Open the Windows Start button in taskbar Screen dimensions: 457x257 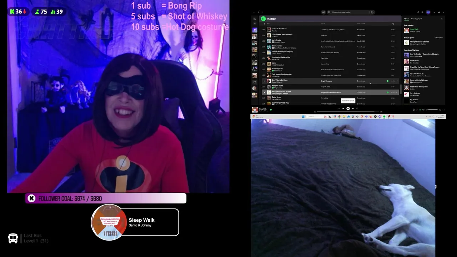coord(303,116)
